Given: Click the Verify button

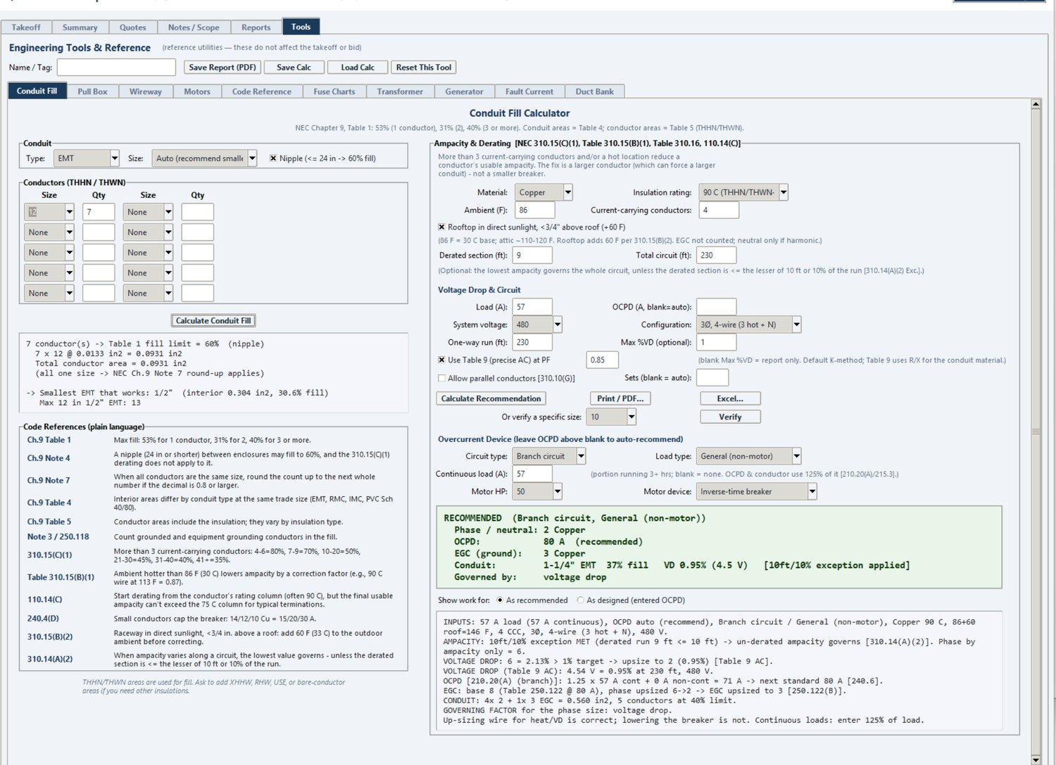Looking at the screenshot, I should (x=730, y=417).
